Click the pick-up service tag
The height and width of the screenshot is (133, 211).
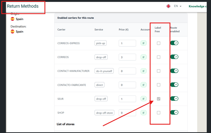pyautogui.click(x=101, y=43)
